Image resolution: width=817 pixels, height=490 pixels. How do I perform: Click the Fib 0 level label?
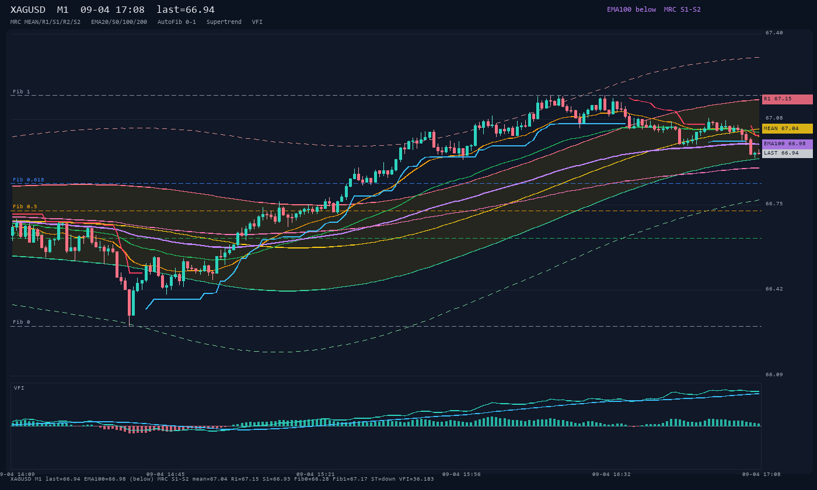point(22,322)
